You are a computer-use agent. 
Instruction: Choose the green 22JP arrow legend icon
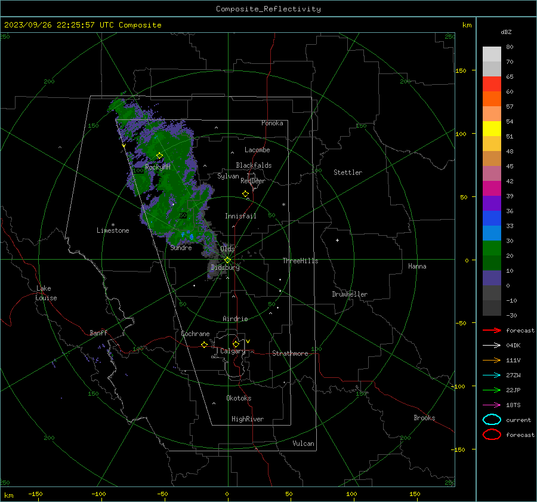click(x=492, y=390)
